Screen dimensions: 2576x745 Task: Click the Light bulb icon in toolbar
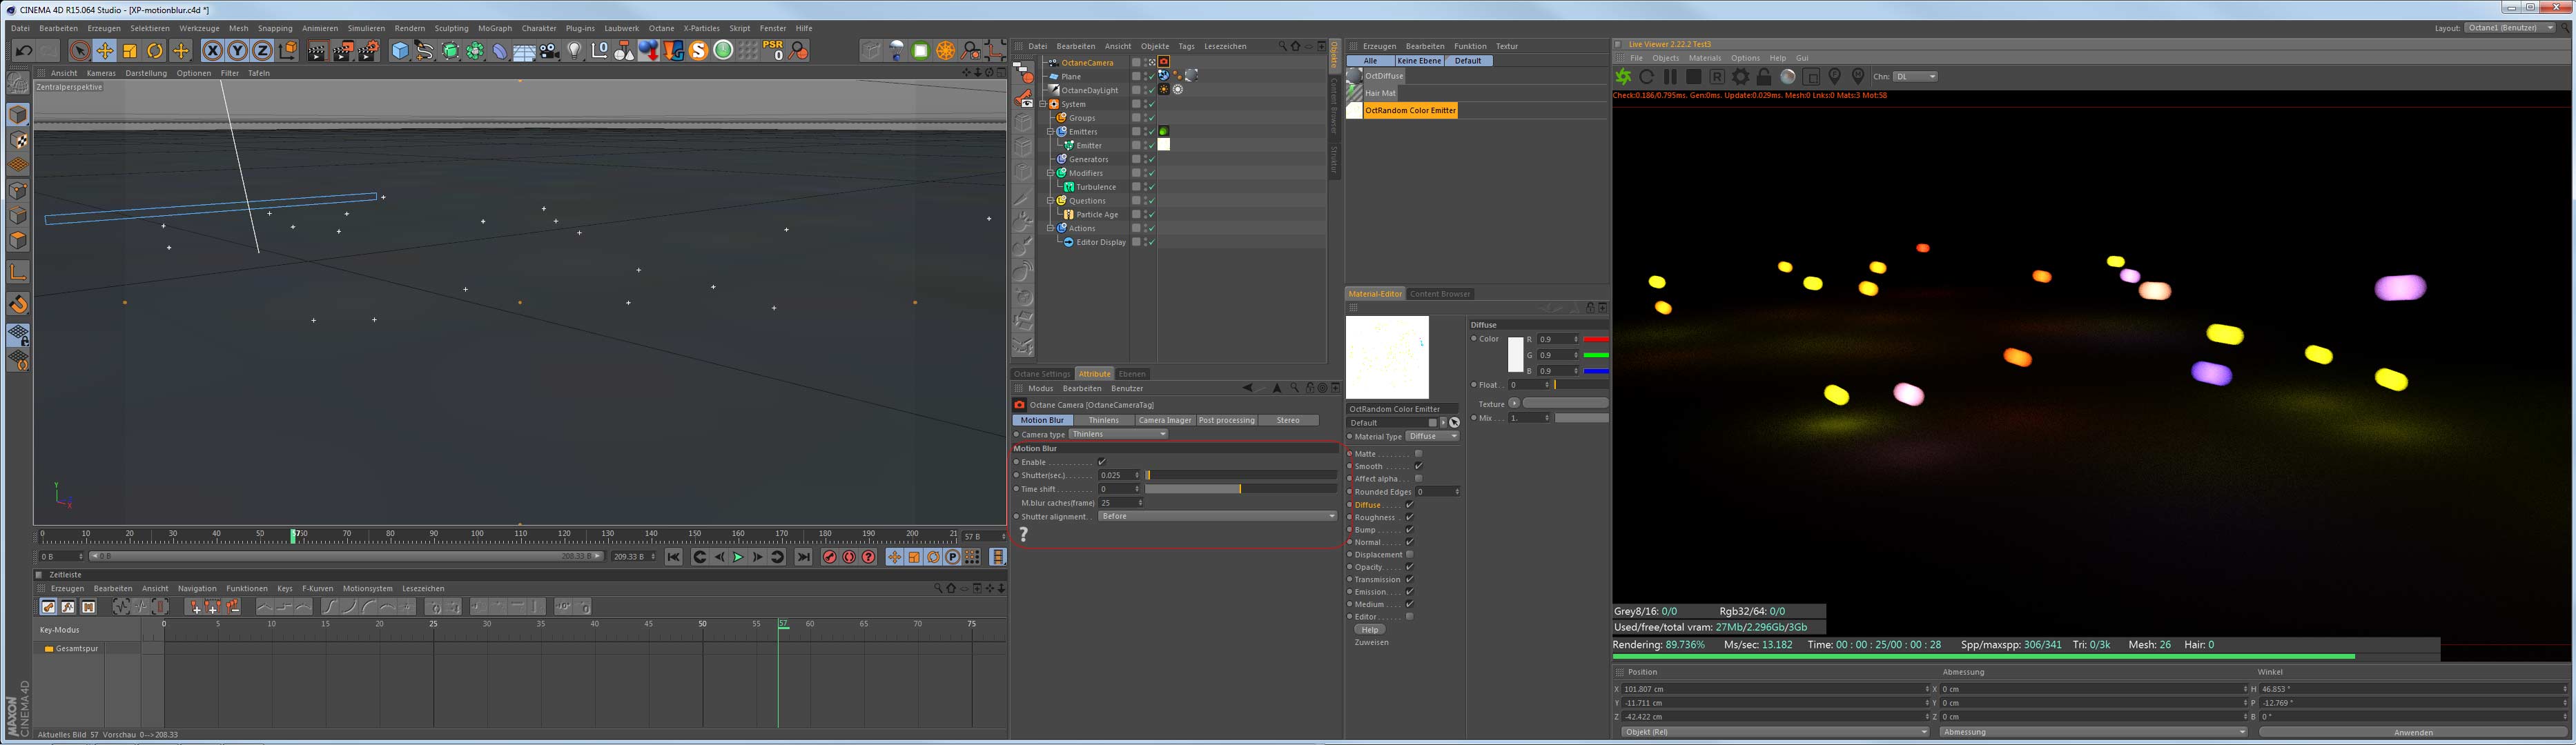574,51
